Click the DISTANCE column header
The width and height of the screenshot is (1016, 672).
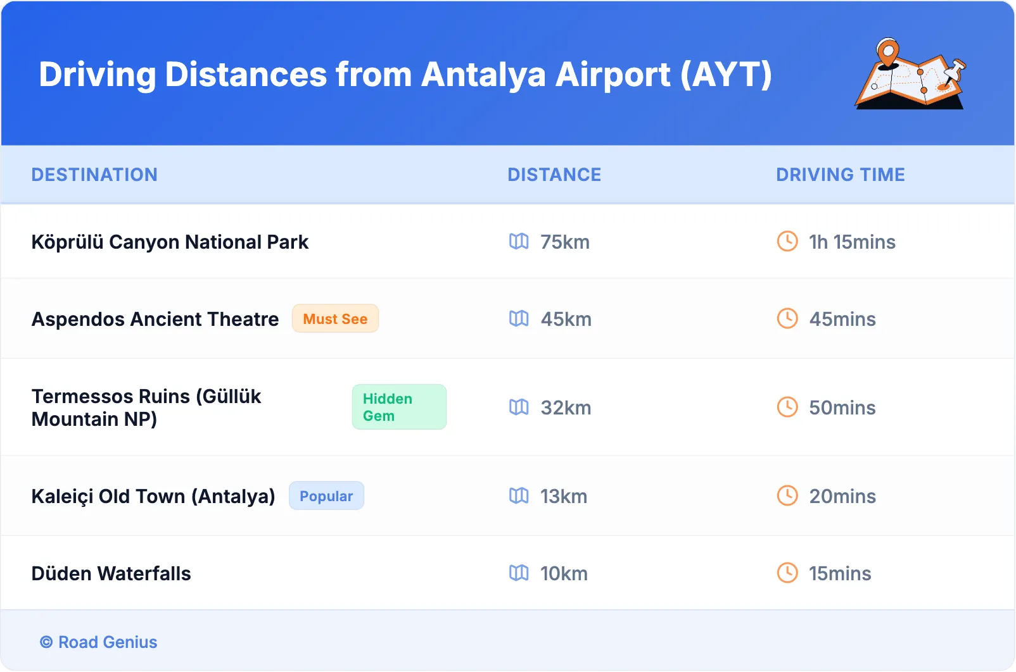[554, 175]
